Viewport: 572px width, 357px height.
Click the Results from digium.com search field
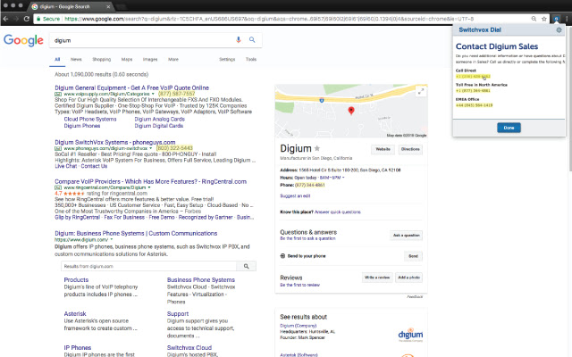pos(149,266)
